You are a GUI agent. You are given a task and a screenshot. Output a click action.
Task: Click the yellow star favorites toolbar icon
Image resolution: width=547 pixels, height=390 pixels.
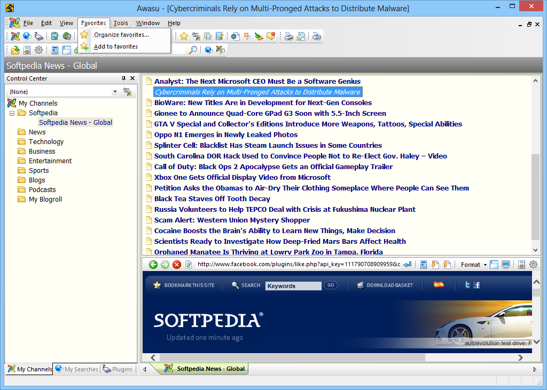coord(184,36)
